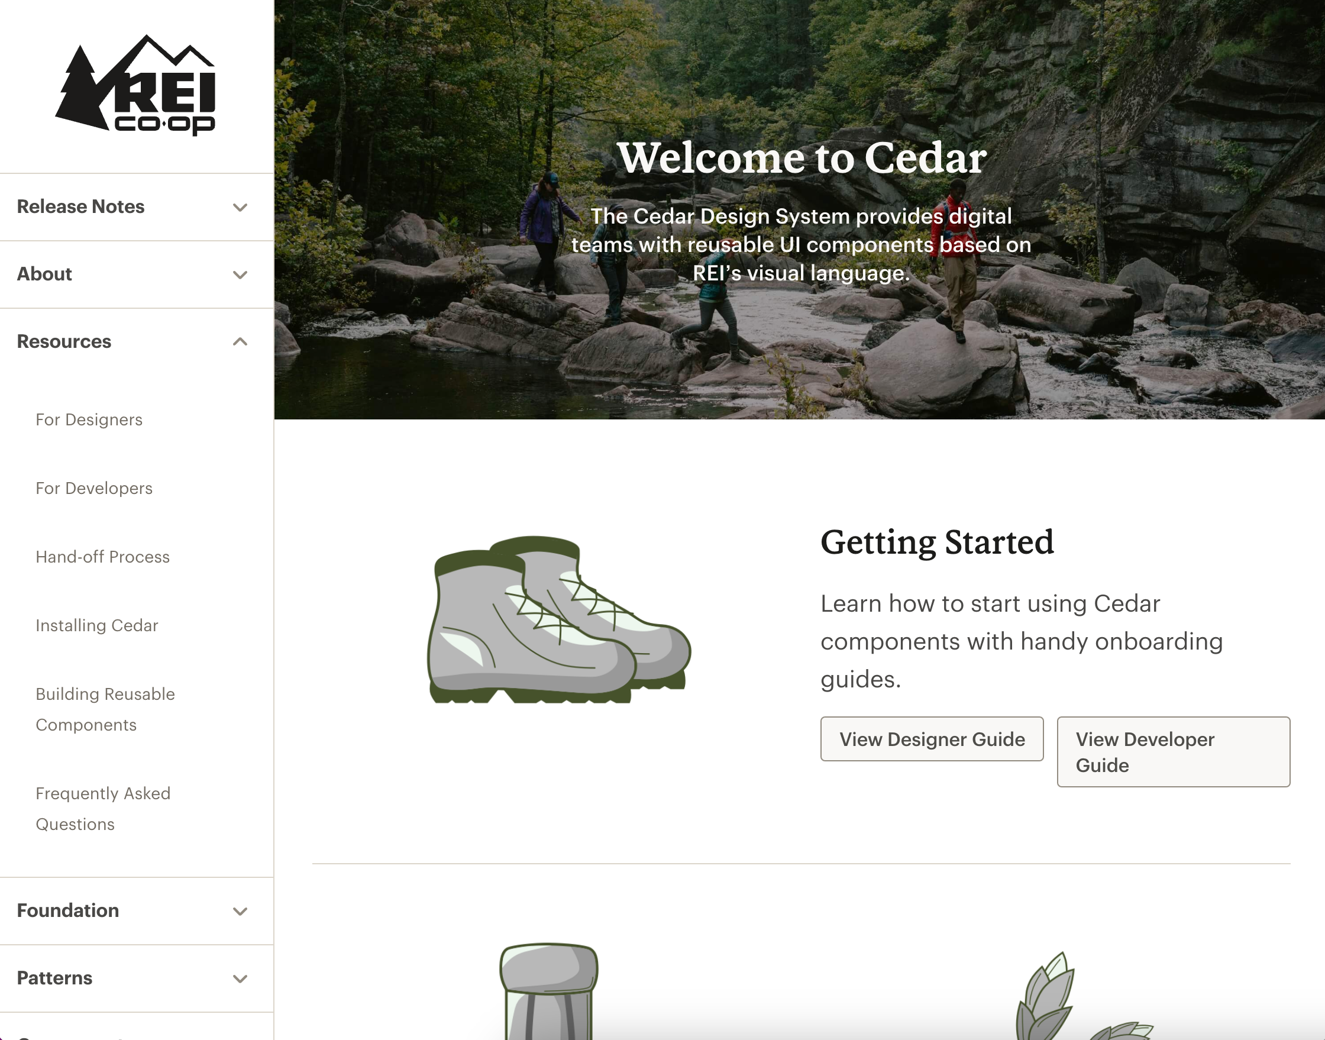Open the For Designers page
This screenshot has width=1325, height=1040.
coord(89,419)
